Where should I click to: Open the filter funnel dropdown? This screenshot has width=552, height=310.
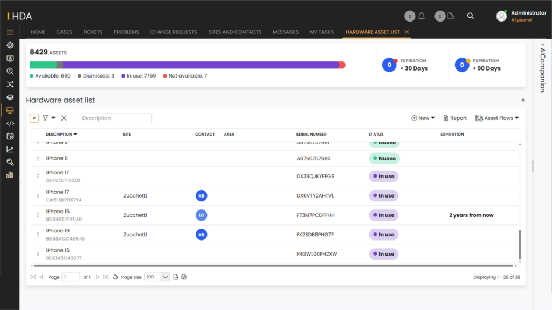tap(49, 118)
